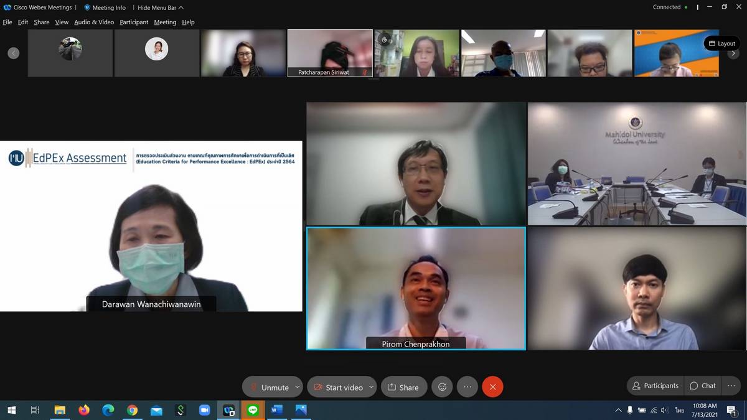Image resolution: width=747 pixels, height=420 pixels.
Task: Click Unmute to turn on microphone
Action: coord(268,387)
